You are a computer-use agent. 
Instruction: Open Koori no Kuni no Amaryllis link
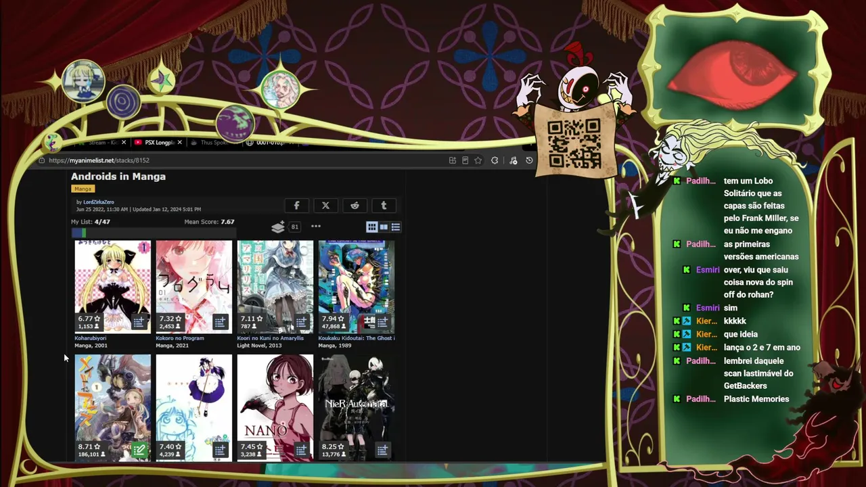pyautogui.click(x=270, y=338)
